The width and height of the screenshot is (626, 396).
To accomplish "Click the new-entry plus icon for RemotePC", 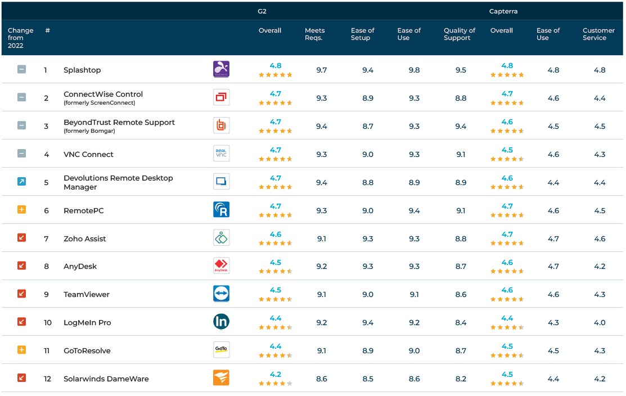I will [x=21, y=210].
